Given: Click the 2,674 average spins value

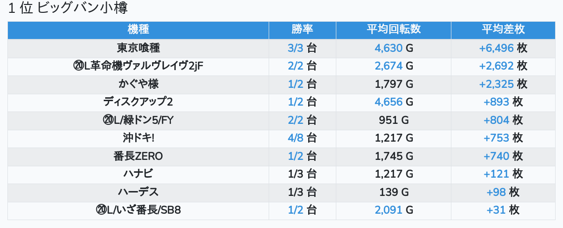Looking at the screenshot, I should pyautogui.click(x=389, y=66).
